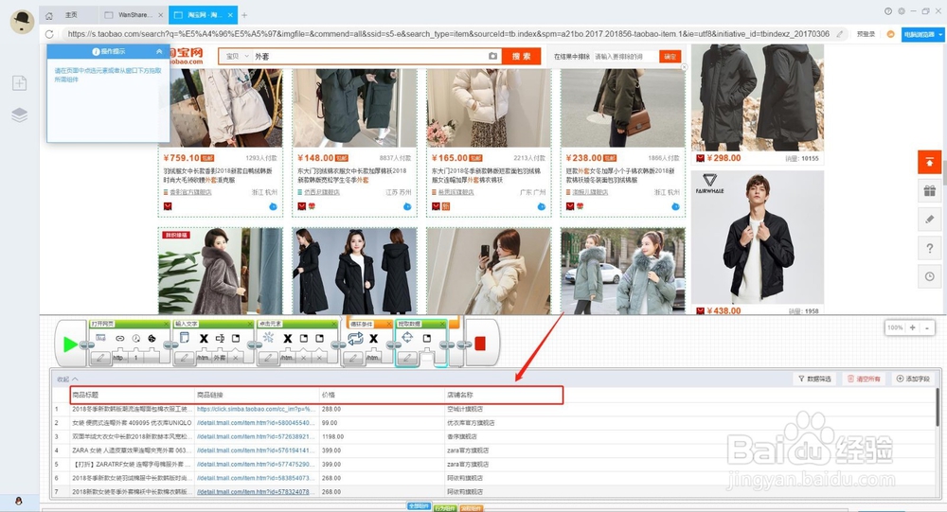Run the workflow with green play button
The width and height of the screenshot is (947, 512).
(70, 344)
